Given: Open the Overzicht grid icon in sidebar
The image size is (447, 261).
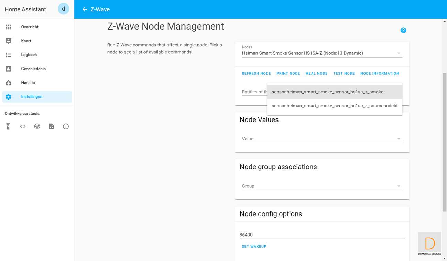Looking at the screenshot, I should [x=9, y=27].
